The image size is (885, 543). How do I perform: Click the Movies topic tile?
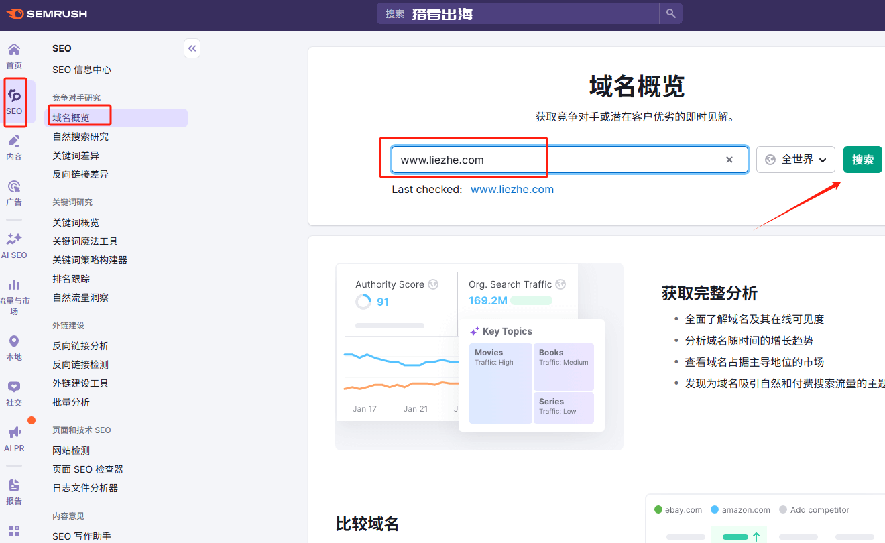(500, 383)
